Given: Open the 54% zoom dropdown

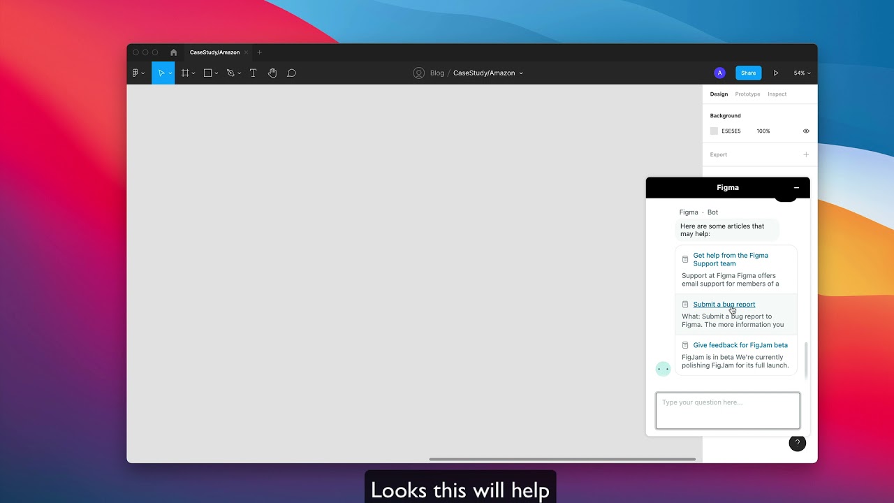Looking at the screenshot, I should (x=802, y=73).
